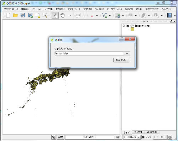Open the 設定(S) menu

click(60, 9)
